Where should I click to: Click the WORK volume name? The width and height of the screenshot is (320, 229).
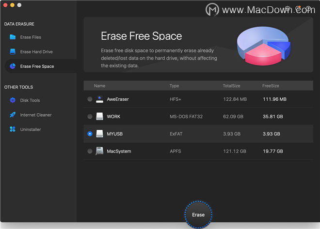pyautogui.click(x=113, y=117)
